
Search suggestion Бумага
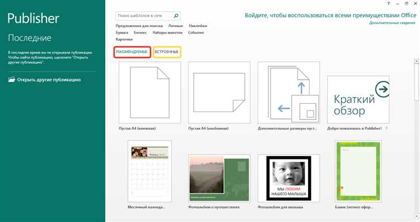(122, 32)
